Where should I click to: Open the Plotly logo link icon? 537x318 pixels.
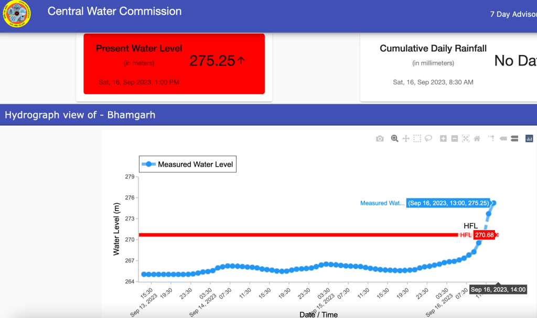pos(529,139)
